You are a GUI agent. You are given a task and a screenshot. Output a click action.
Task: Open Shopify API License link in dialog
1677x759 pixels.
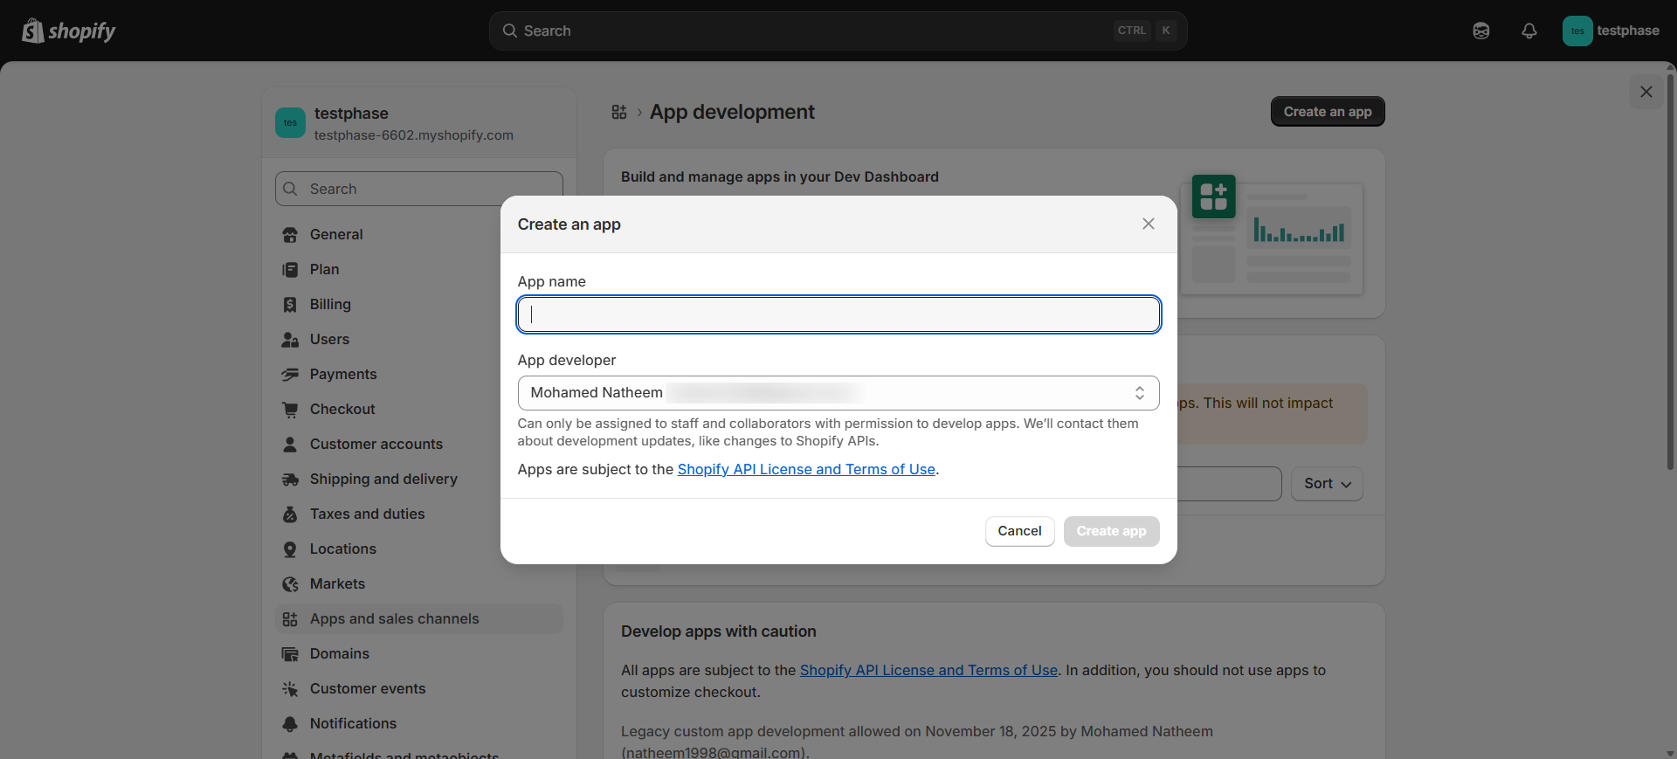pyautogui.click(x=805, y=469)
